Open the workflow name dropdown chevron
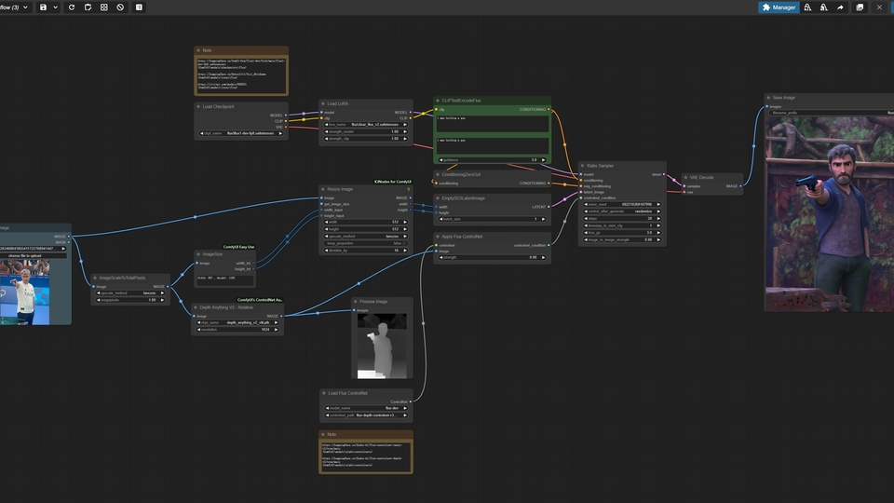 [x=25, y=7]
